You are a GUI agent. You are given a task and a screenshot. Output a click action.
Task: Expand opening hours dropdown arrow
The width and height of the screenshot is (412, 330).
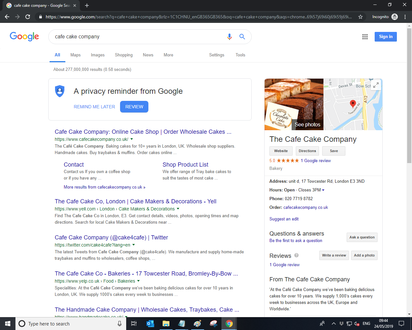323,190
